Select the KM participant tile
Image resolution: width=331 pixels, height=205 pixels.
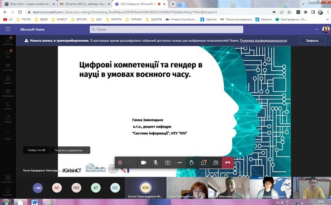(146, 188)
